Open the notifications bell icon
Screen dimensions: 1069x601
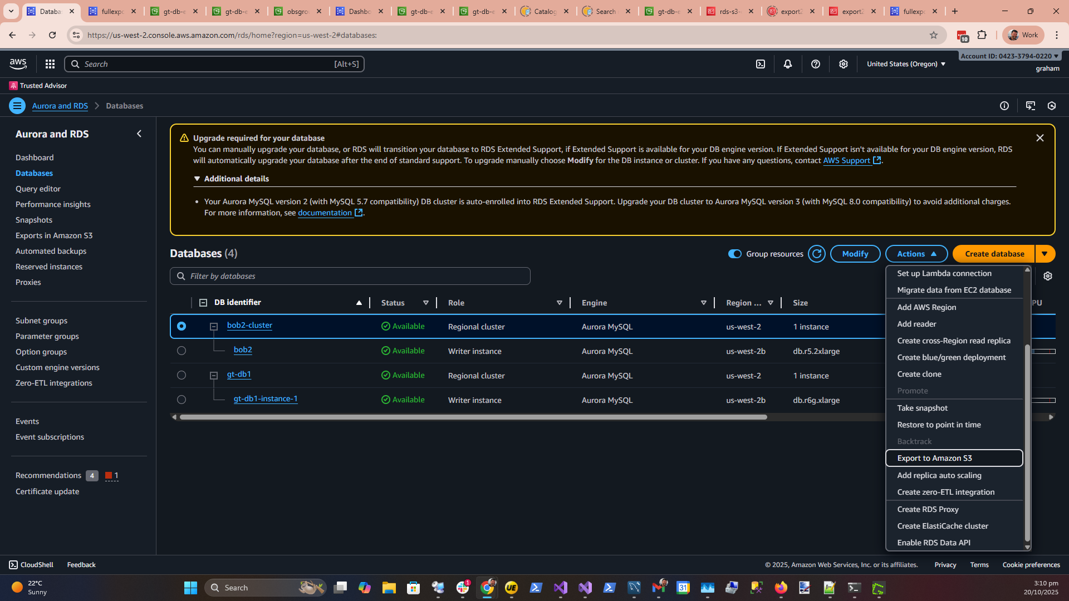pyautogui.click(x=788, y=64)
